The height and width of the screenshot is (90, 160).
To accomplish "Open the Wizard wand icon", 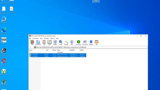I will [66, 42].
